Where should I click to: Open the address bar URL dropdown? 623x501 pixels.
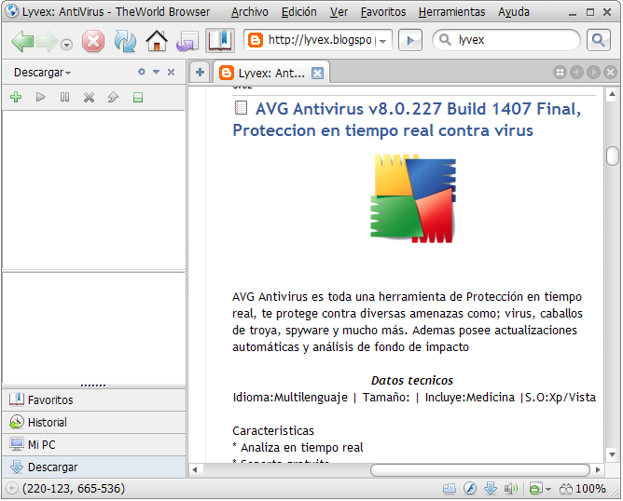click(x=383, y=41)
